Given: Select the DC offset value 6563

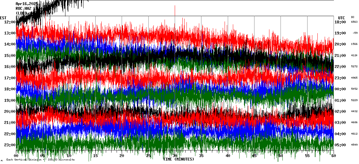Looking at the screenshot, I should (354, 22).
